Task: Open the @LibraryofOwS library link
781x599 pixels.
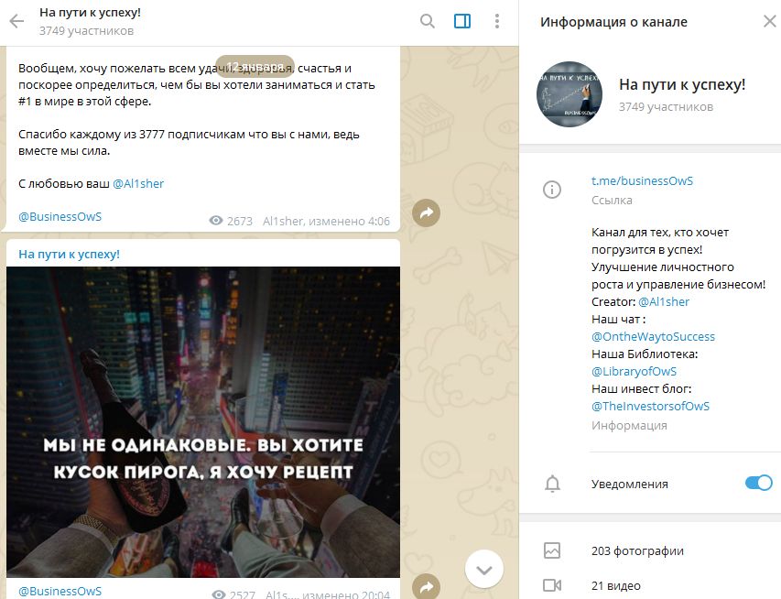Action: pyautogui.click(x=635, y=371)
